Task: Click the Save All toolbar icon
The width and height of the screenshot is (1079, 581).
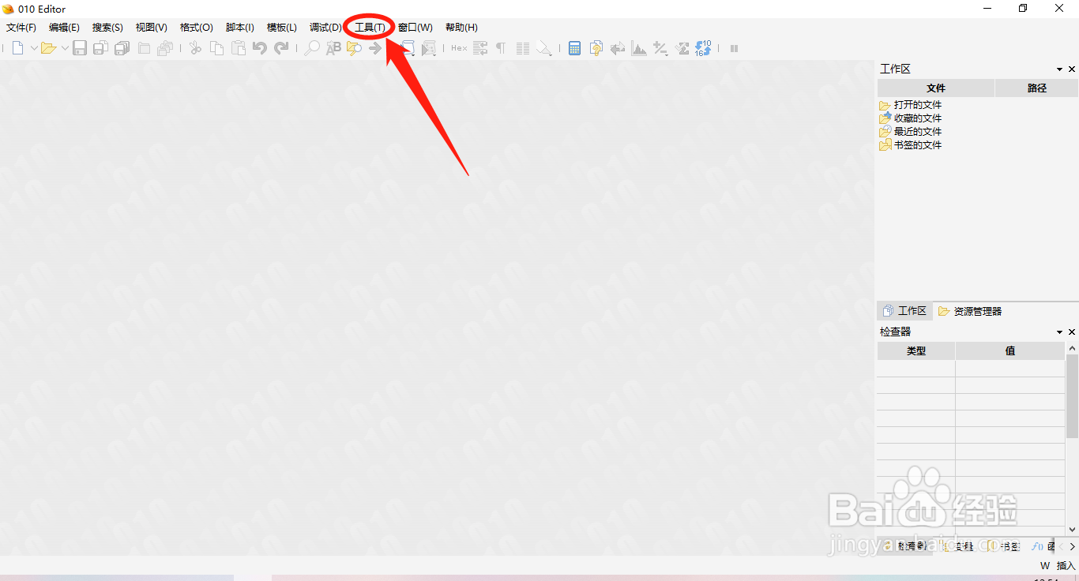Action: [x=122, y=48]
